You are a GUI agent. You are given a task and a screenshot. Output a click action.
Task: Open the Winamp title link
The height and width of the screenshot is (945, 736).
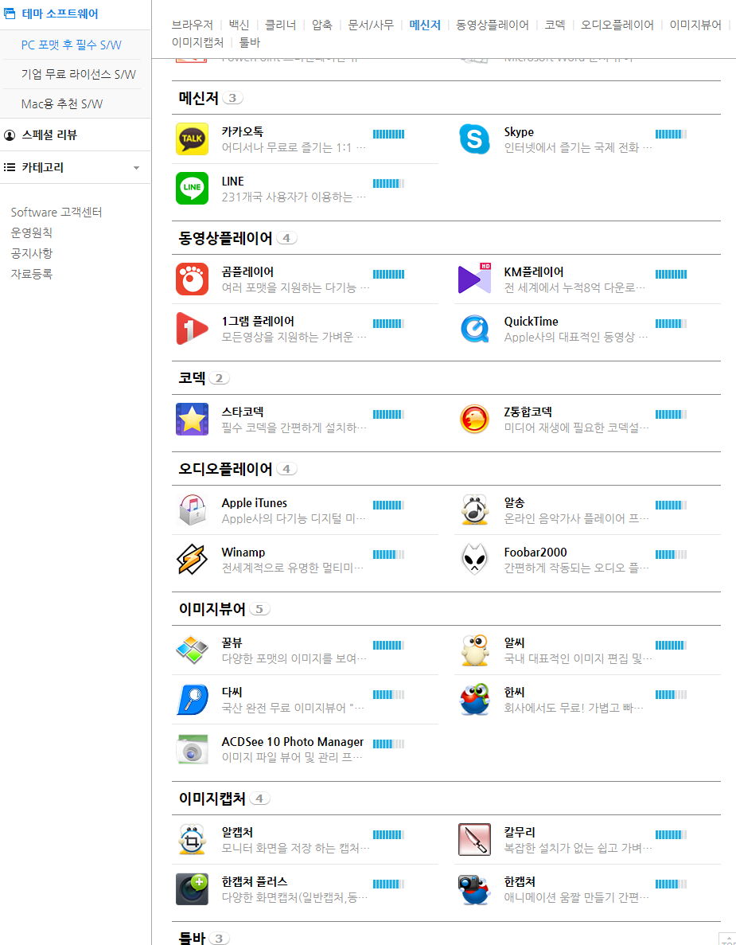point(243,552)
